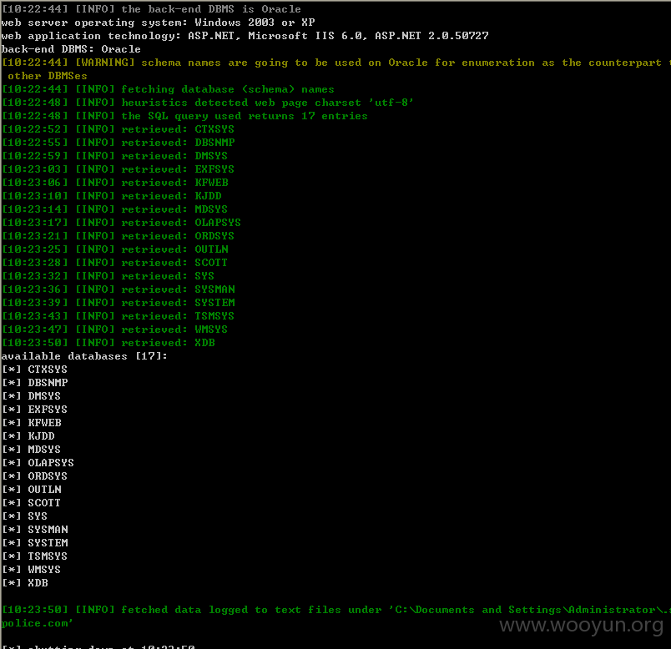Click the '[*] MDSYS' database entry
Image resolution: width=671 pixels, height=649 pixels.
pyautogui.click(x=31, y=449)
